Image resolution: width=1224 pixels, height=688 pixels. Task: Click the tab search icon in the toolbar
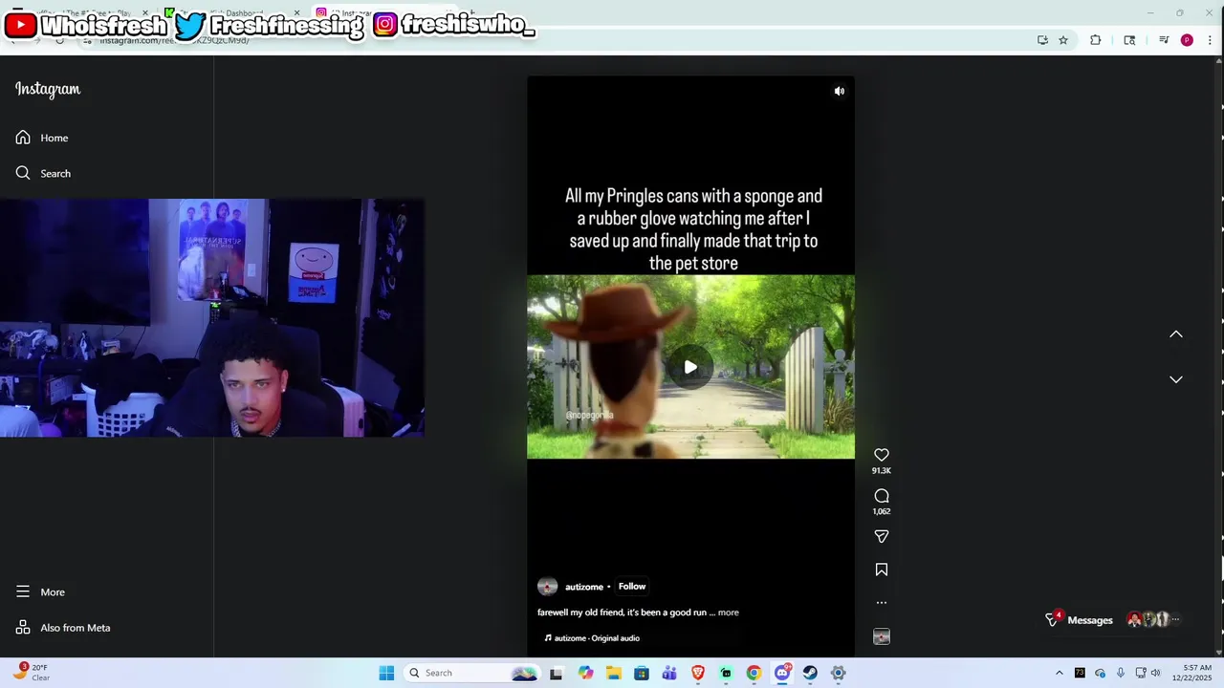click(x=1129, y=40)
